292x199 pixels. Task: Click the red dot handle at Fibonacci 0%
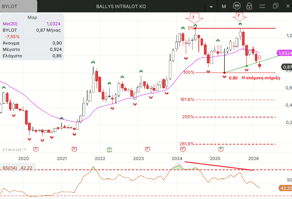coord(195,28)
